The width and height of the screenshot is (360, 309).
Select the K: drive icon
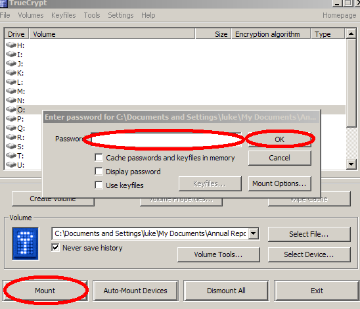point(11,72)
